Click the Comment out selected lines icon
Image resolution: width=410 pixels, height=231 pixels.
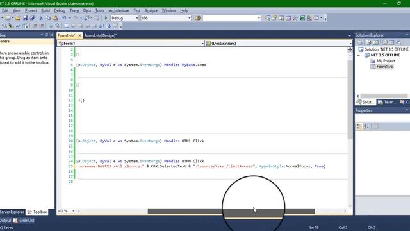pos(50,26)
